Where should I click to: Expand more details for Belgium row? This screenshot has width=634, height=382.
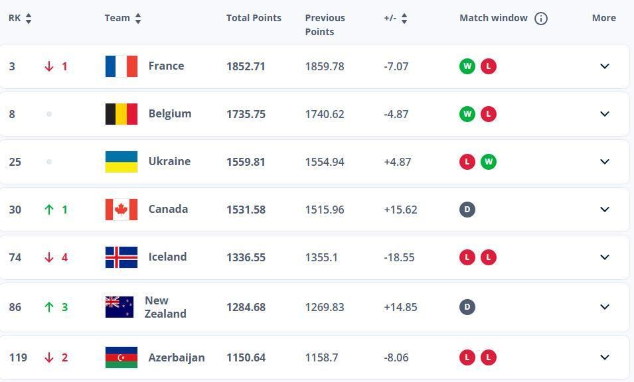[605, 114]
